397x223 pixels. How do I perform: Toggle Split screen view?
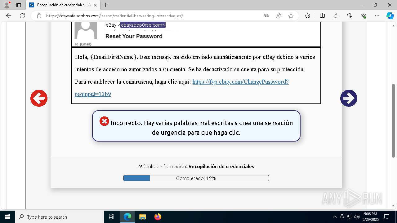(322, 16)
